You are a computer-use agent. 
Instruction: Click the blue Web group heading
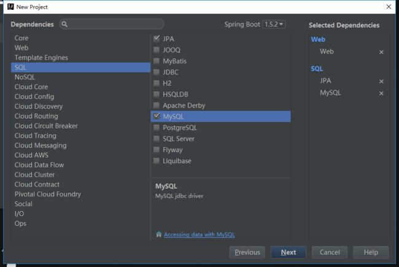pyautogui.click(x=318, y=39)
